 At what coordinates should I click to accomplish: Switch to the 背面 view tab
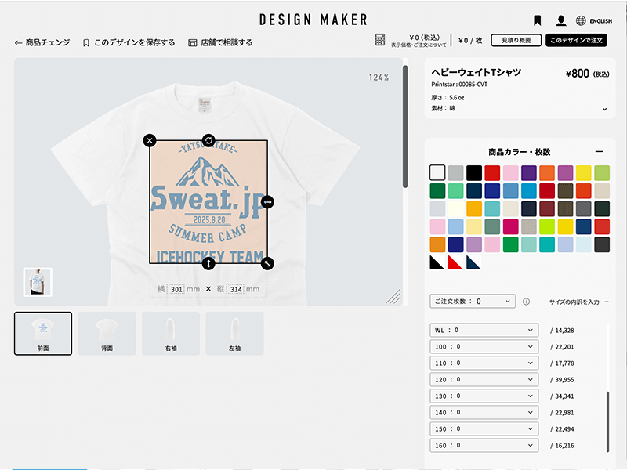click(107, 334)
